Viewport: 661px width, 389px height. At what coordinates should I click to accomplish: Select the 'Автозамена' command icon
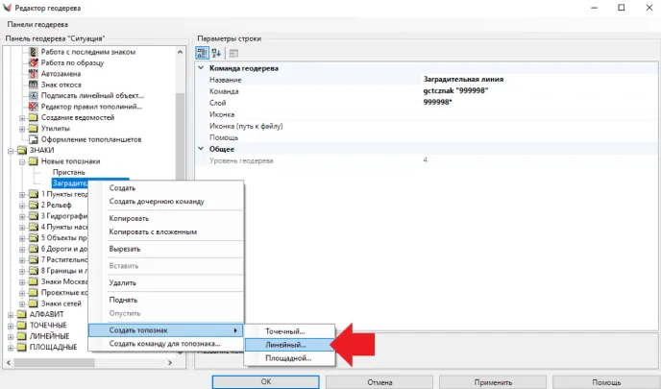point(34,73)
